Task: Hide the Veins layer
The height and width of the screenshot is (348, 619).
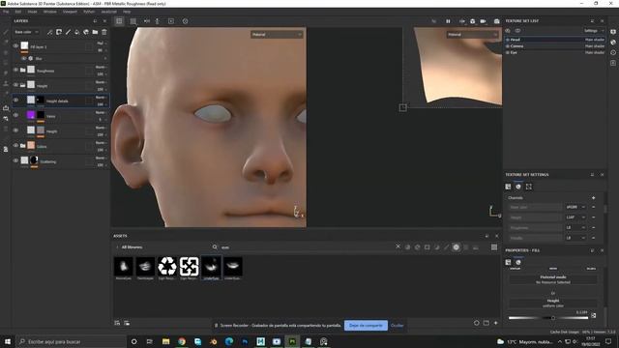Action: coord(15,115)
